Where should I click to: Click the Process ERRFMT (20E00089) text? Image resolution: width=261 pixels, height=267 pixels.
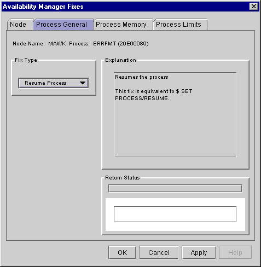(109, 44)
